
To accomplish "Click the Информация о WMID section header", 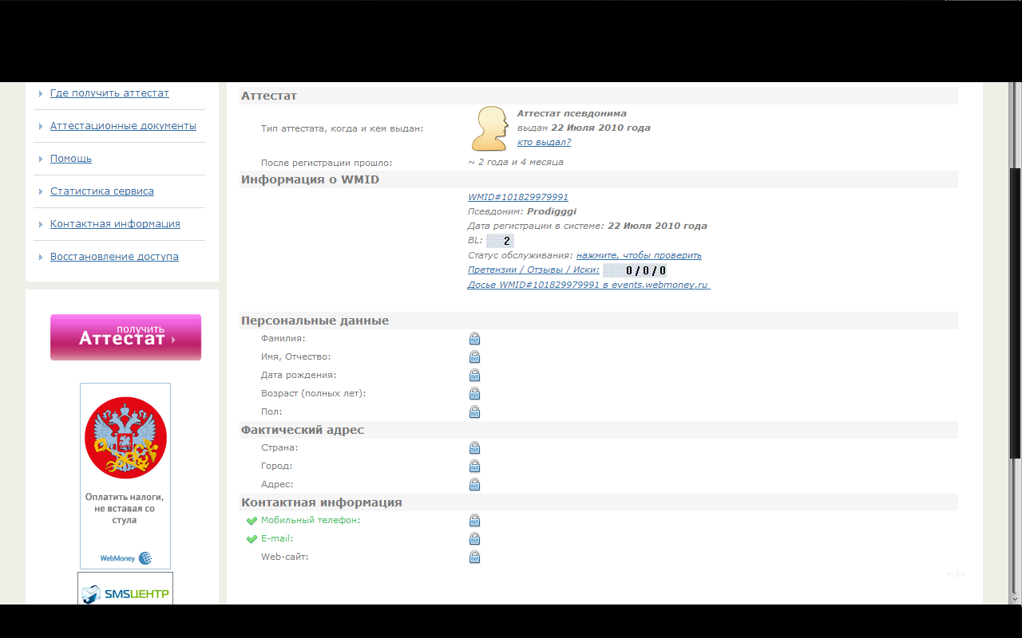I will point(310,179).
